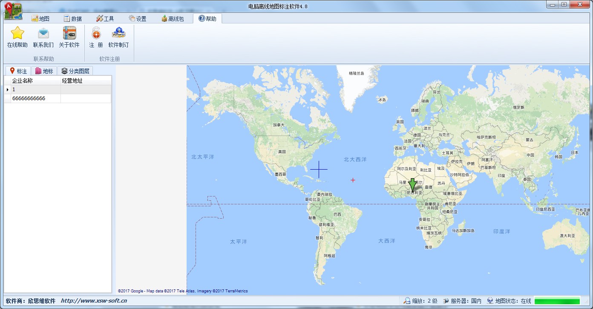Click the 缩放 magnifier status icon
Viewport: 593px width, 309px height.
[407, 301]
